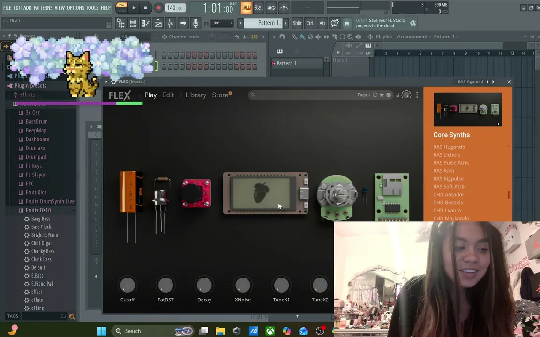Open the PATTERNS menu
Viewport: 540px width, 337px height.
43,7
